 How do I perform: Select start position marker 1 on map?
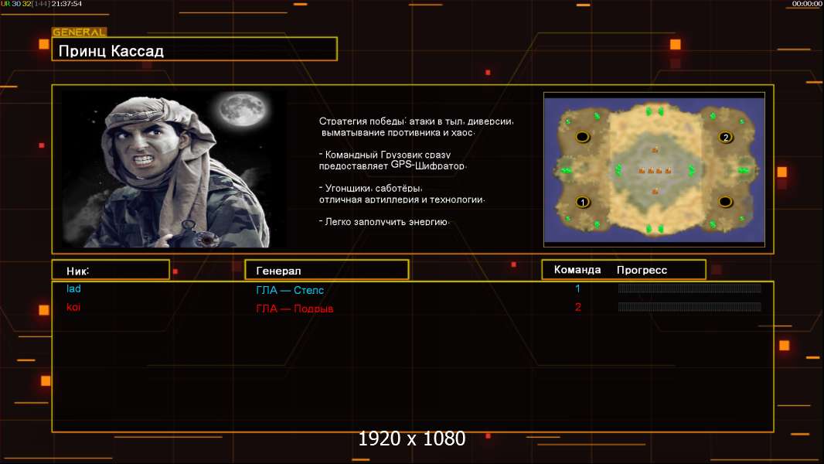point(582,203)
